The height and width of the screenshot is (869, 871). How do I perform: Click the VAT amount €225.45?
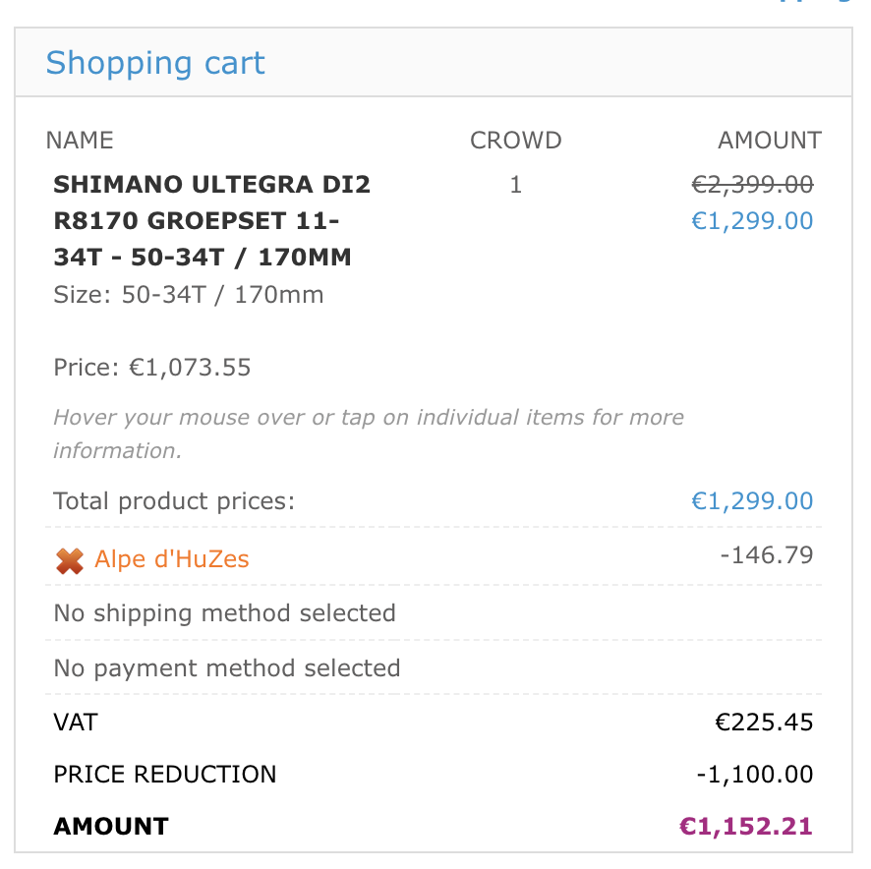(764, 723)
